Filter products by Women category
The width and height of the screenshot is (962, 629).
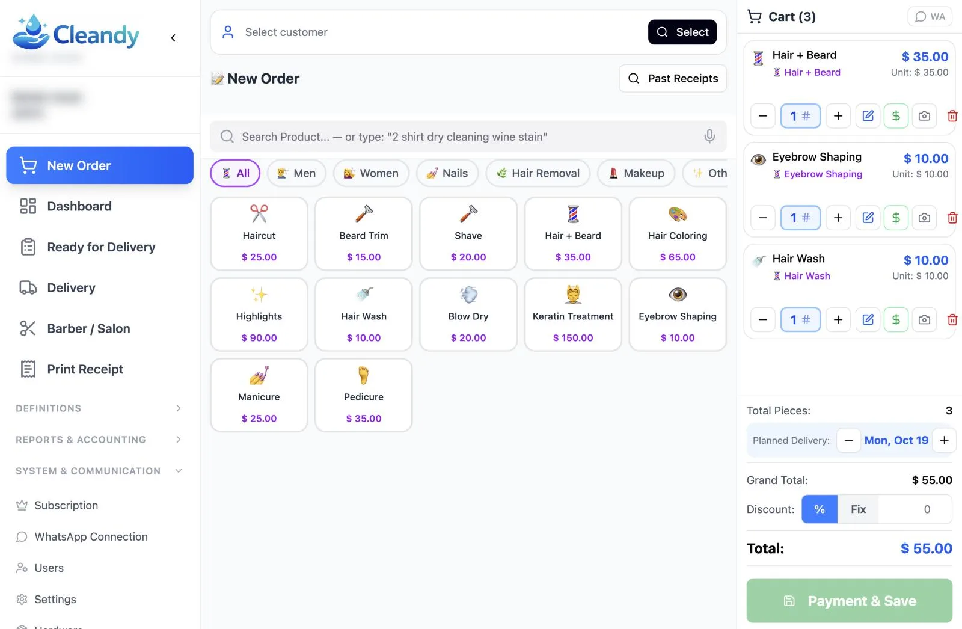tap(371, 173)
